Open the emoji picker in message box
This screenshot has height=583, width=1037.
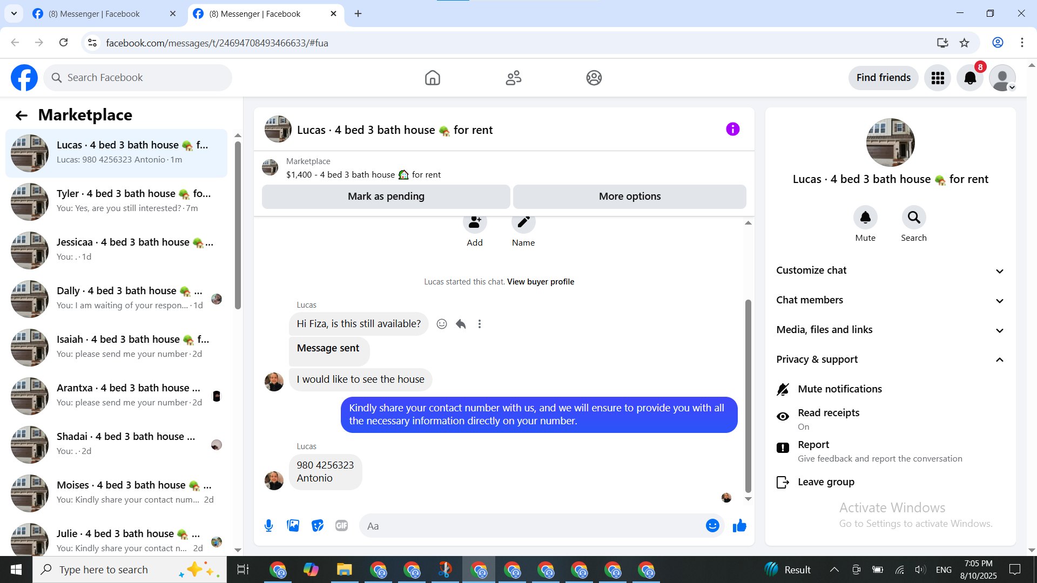(712, 526)
